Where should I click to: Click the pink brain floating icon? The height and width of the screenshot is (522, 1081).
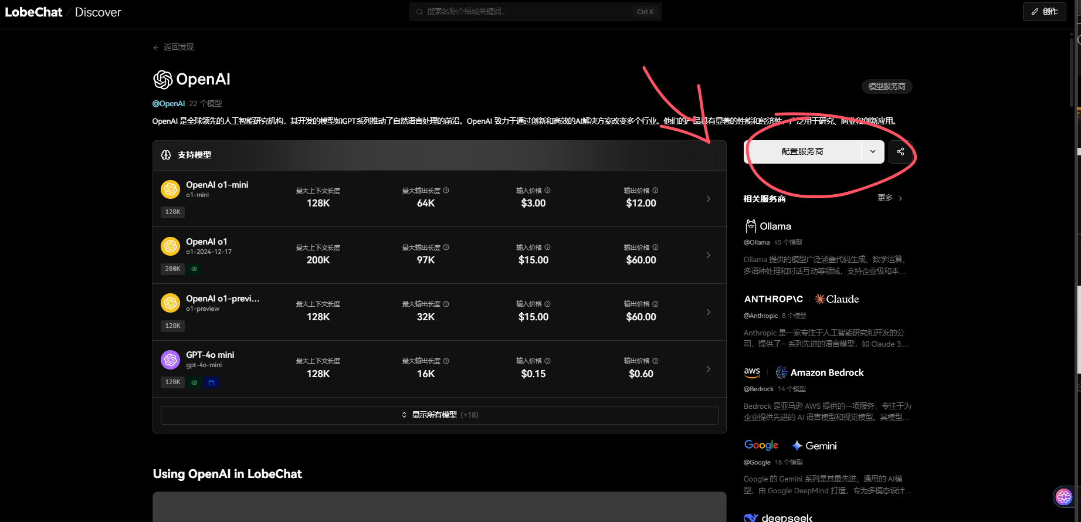1063,497
